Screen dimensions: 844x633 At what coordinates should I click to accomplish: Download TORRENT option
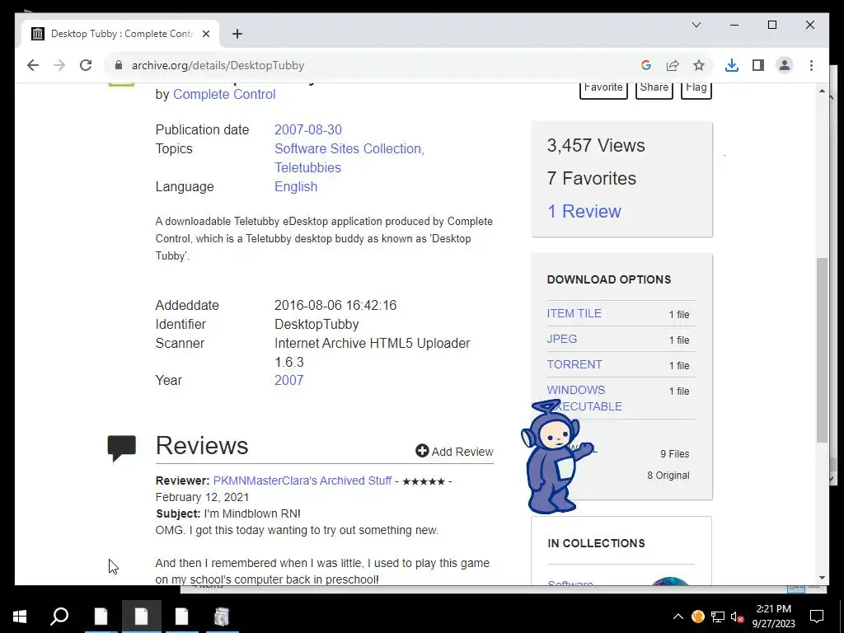point(574,364)
